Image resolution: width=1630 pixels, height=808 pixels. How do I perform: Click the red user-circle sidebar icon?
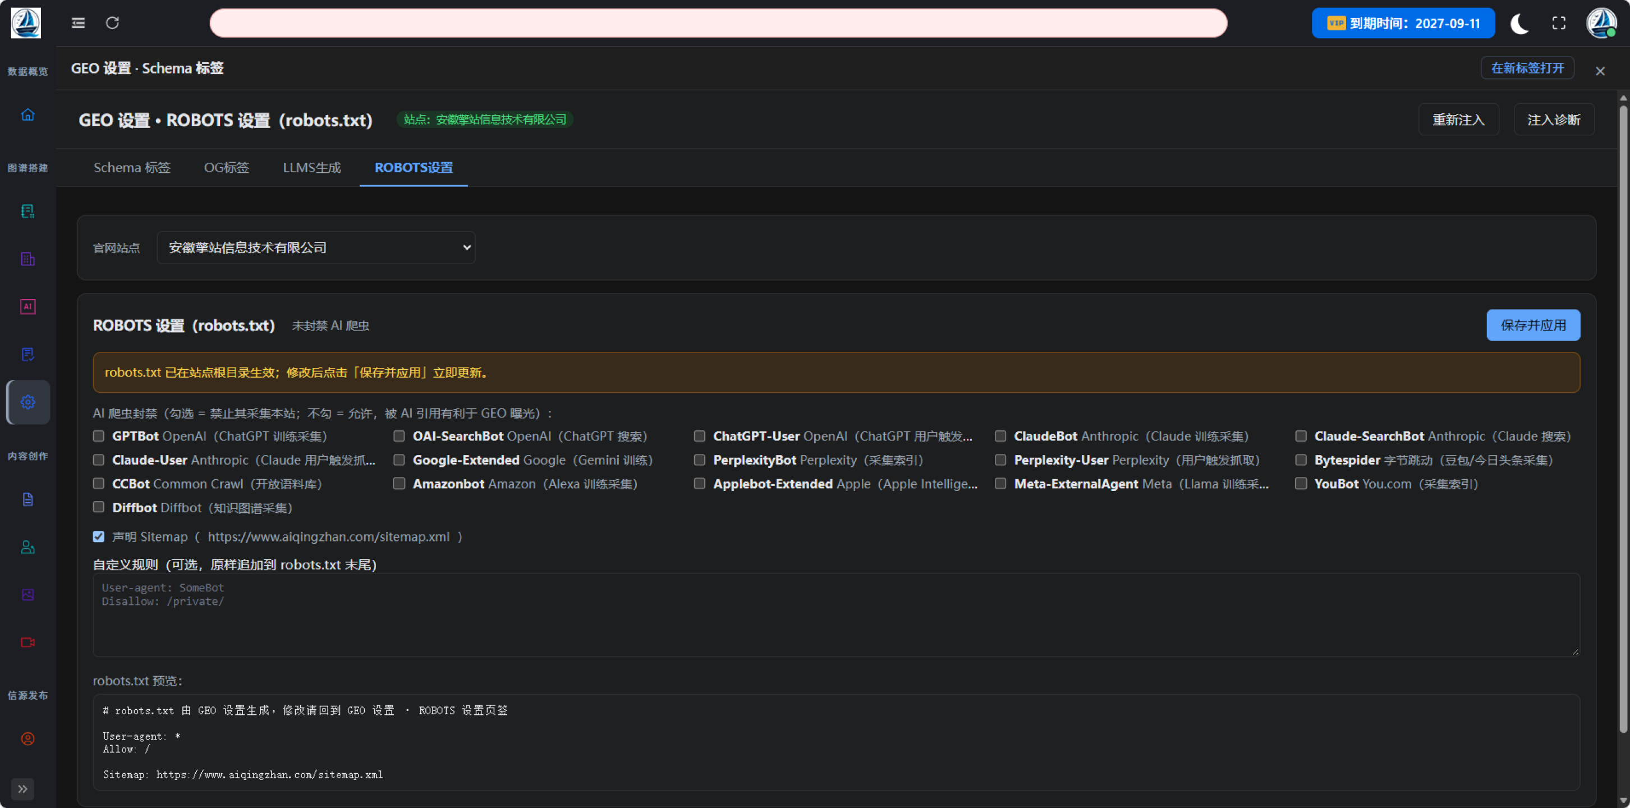click(x=28, y=738)
